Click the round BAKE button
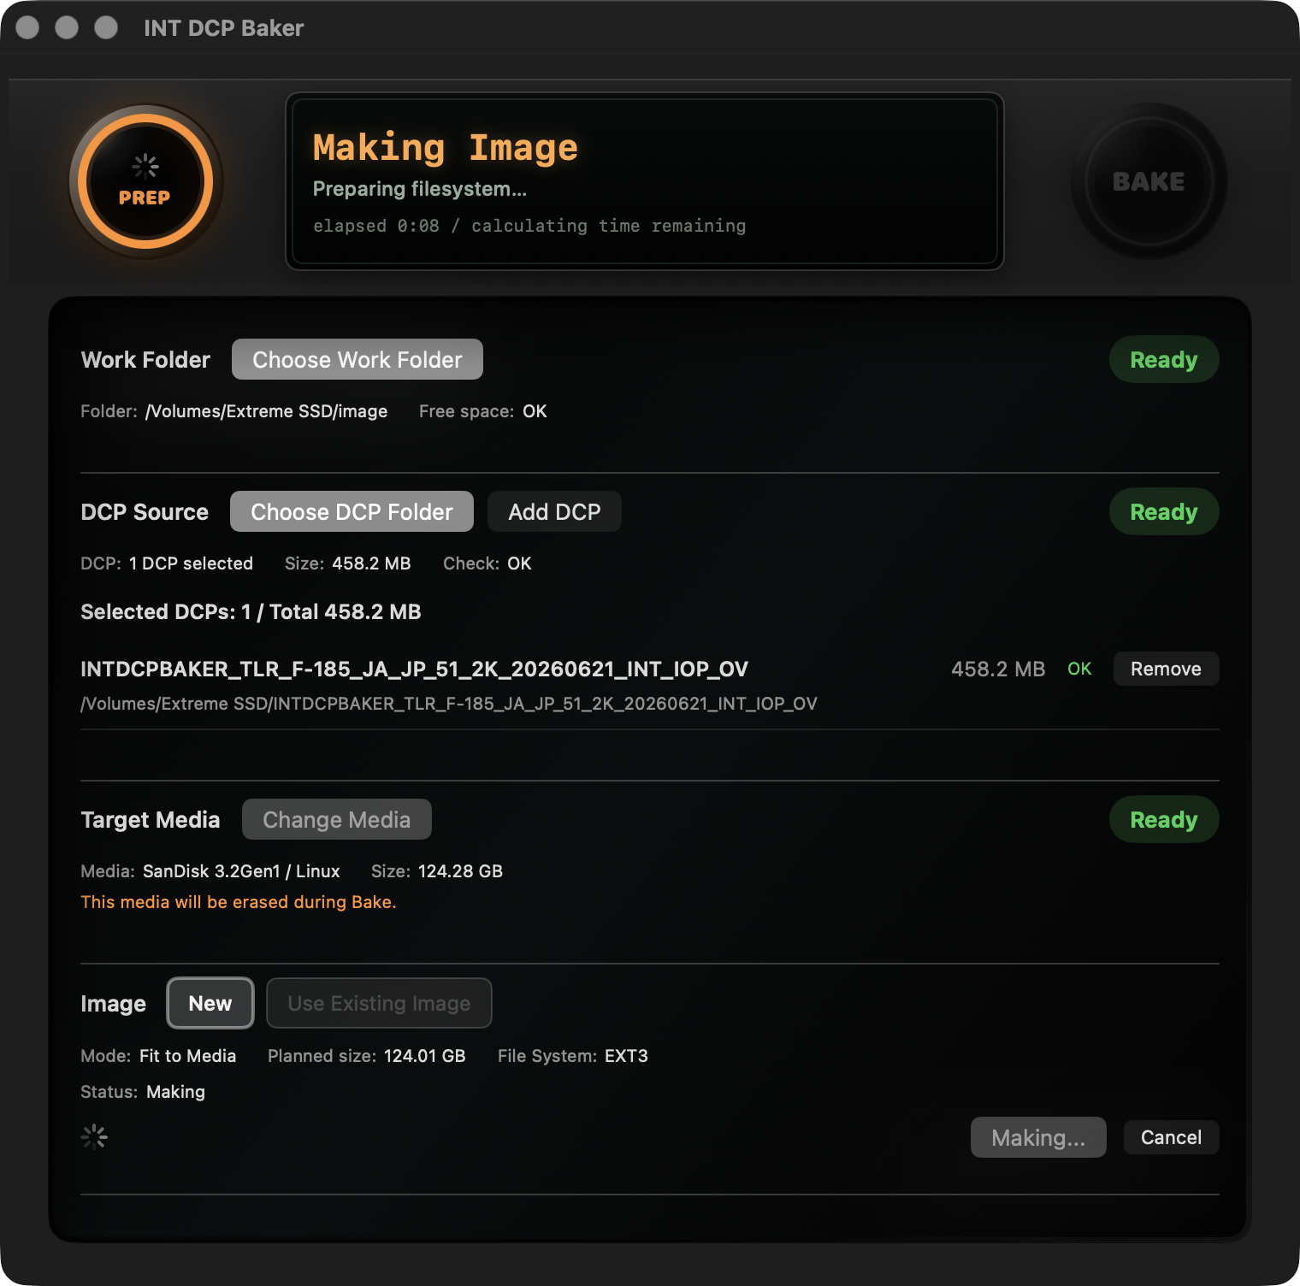 click(x=1149, y=181)
